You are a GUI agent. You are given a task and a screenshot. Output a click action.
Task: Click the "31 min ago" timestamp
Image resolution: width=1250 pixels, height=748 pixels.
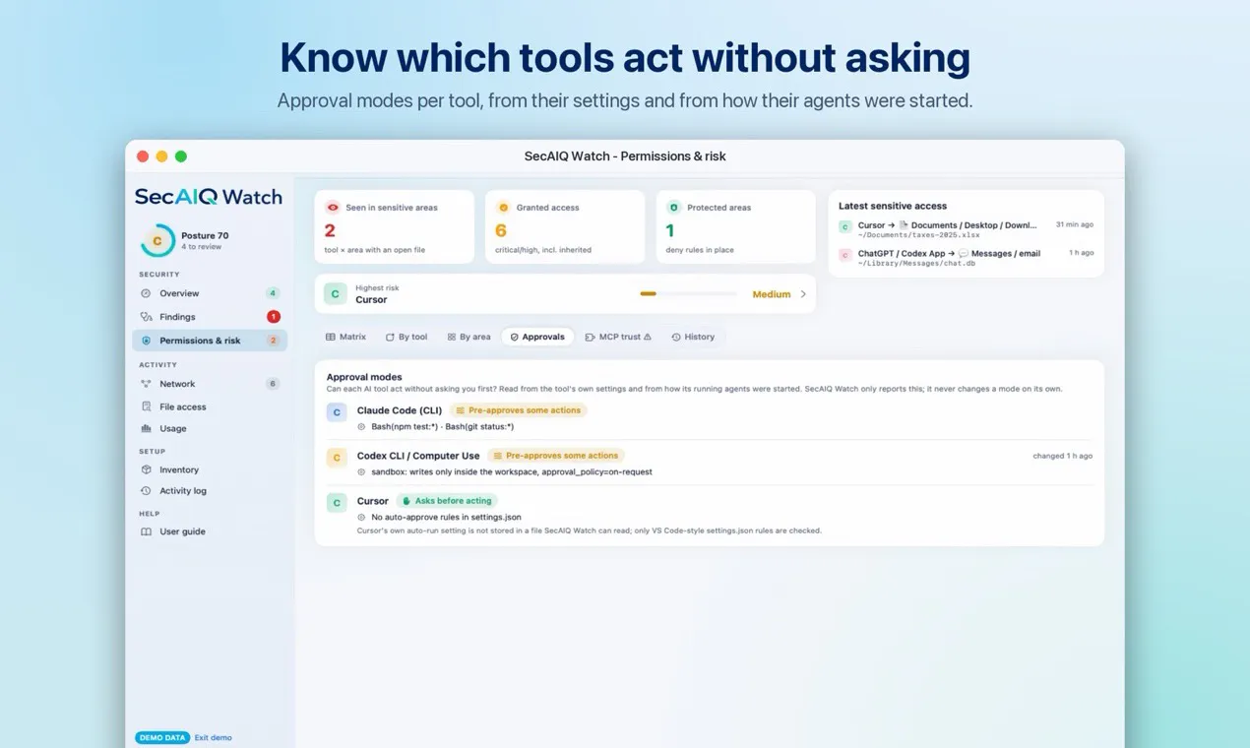1075,224
